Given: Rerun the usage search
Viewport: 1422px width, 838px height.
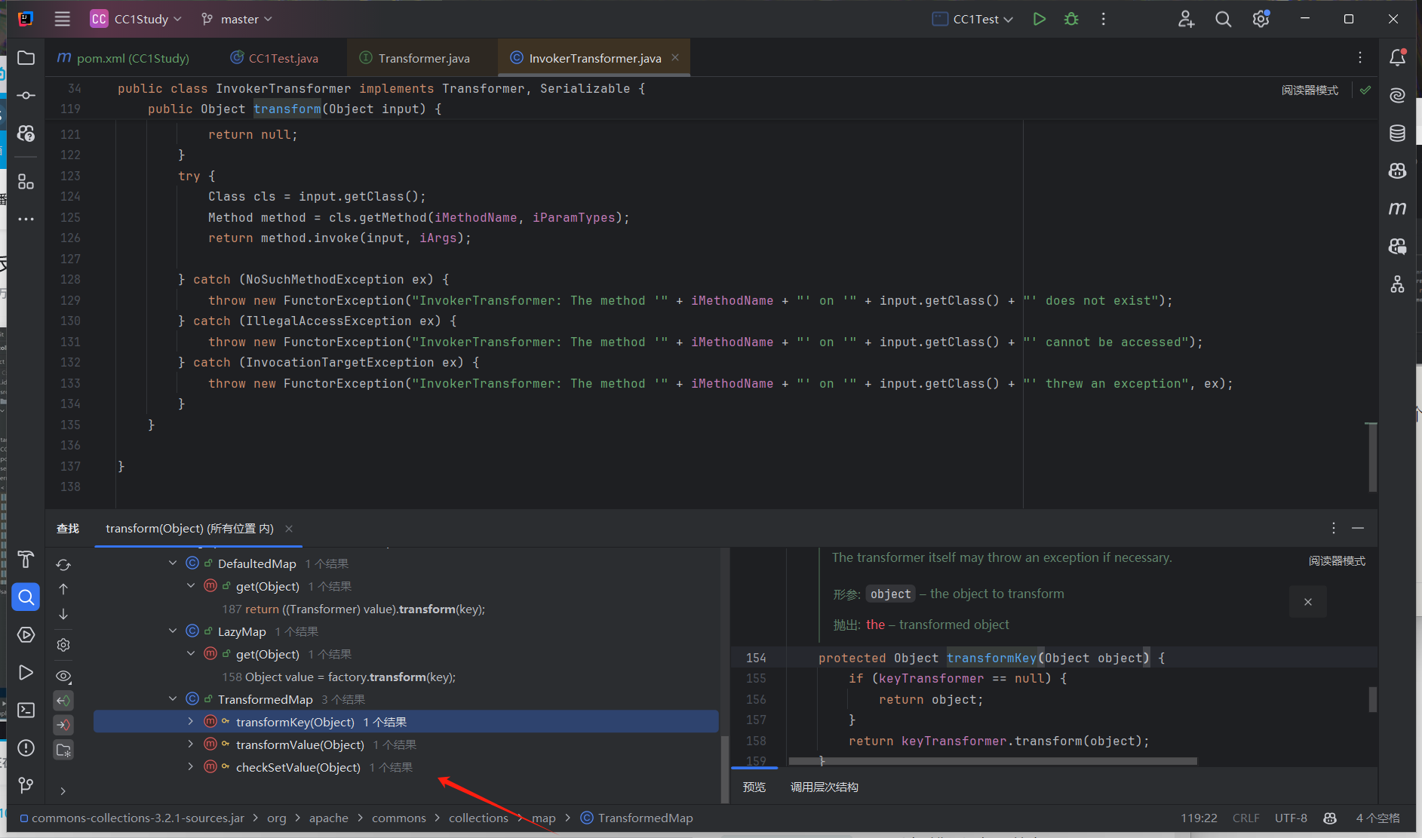Looking at the screenshot, I should 63,564.
